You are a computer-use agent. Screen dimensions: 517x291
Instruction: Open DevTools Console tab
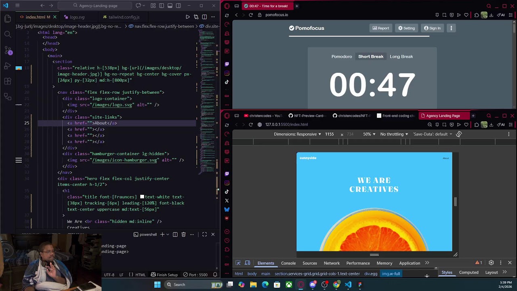tap(288, 263)
